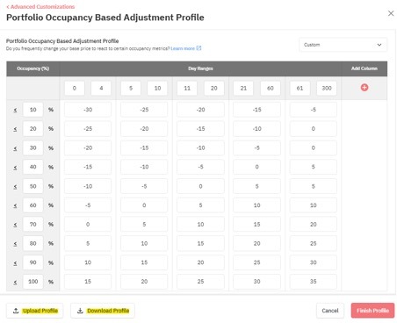Click the 0-4 days cell in 100% row
The image size is (397, 323).
88,282
